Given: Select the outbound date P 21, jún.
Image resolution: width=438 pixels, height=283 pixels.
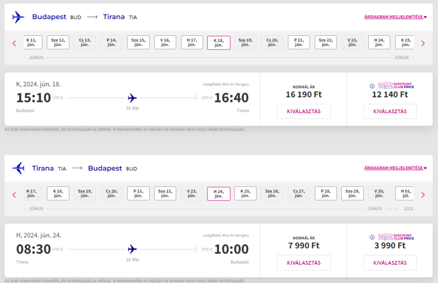Looking at the screenshot, I should point(299,42).
